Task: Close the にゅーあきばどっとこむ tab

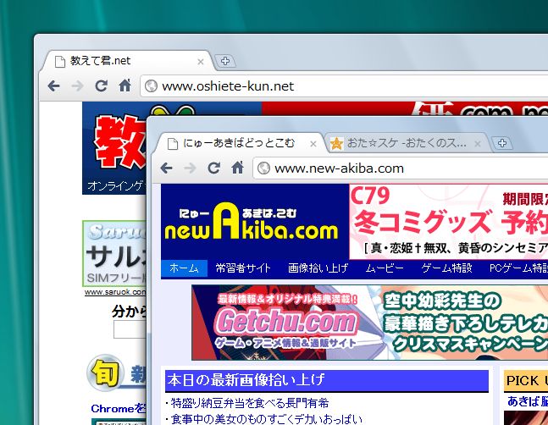Action: coord(313,144)
